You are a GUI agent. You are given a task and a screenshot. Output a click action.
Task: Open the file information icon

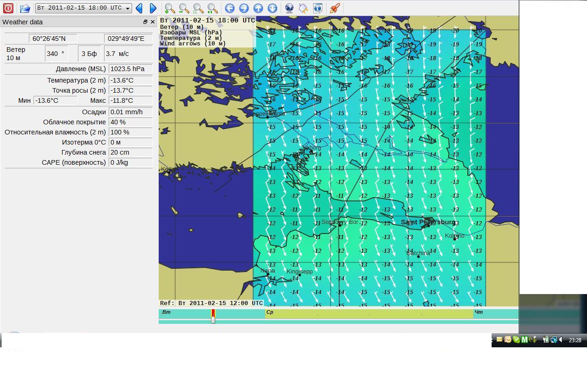click(x=318, y=8)
